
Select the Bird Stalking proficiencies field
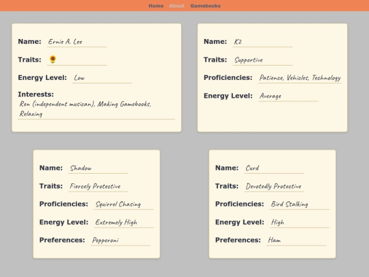299,205
